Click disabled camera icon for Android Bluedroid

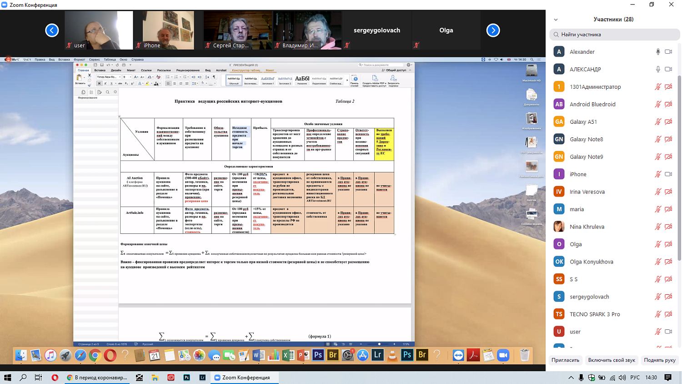[x=668, y=104]
